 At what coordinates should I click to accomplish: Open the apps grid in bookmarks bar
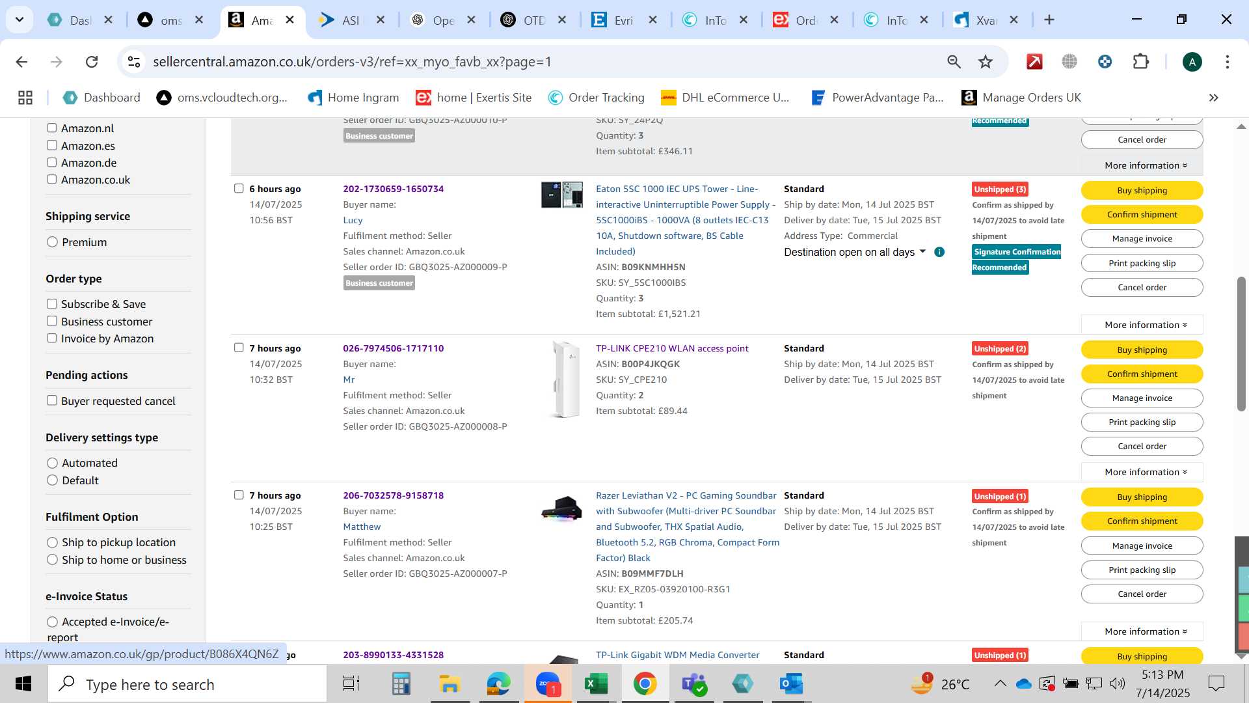click(x=25, y=98)
